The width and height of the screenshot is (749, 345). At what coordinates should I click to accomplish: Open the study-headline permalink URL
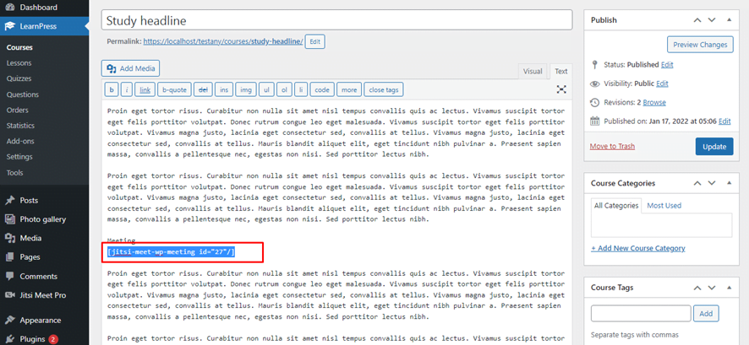(x=223, y=41)
